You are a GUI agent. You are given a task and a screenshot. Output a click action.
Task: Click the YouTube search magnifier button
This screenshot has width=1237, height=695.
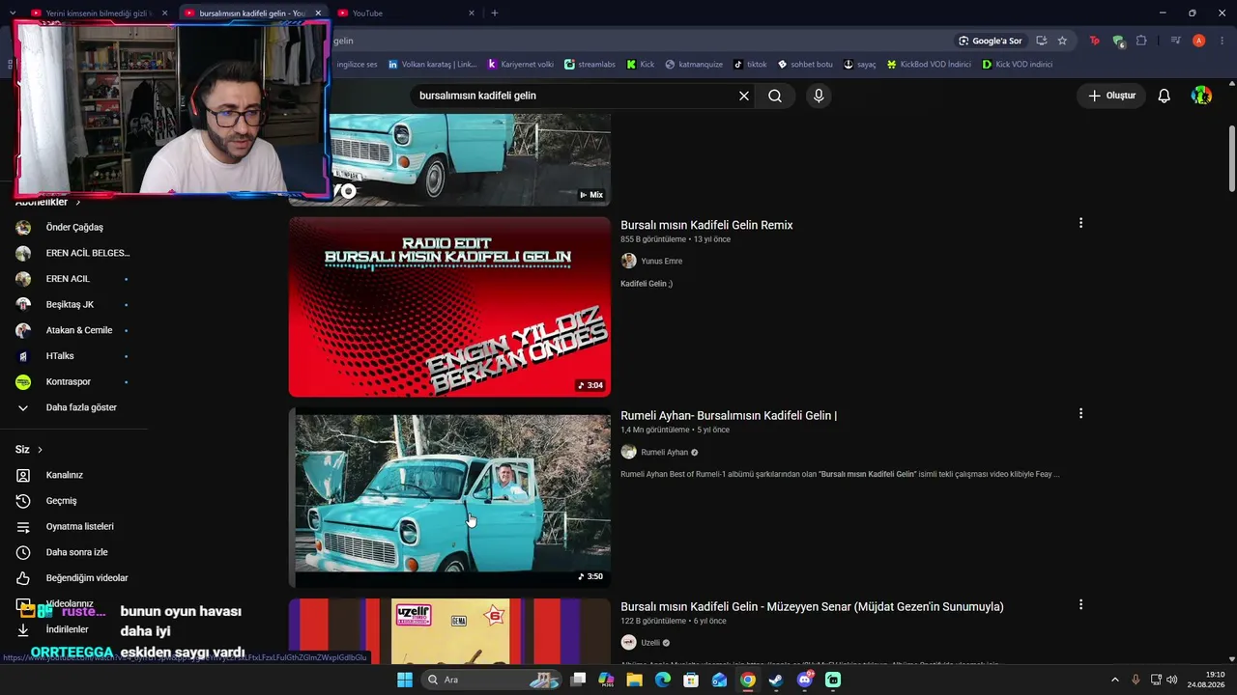pos(775,96)
